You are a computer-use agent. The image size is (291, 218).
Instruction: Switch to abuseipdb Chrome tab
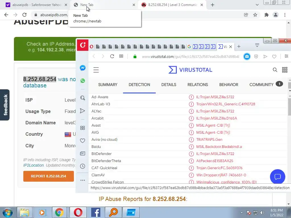[x=36, y=5]
